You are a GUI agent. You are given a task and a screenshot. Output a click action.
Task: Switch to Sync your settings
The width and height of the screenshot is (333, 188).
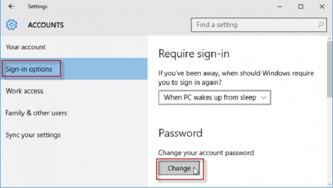pyautogui.click(x=33, y=135)
